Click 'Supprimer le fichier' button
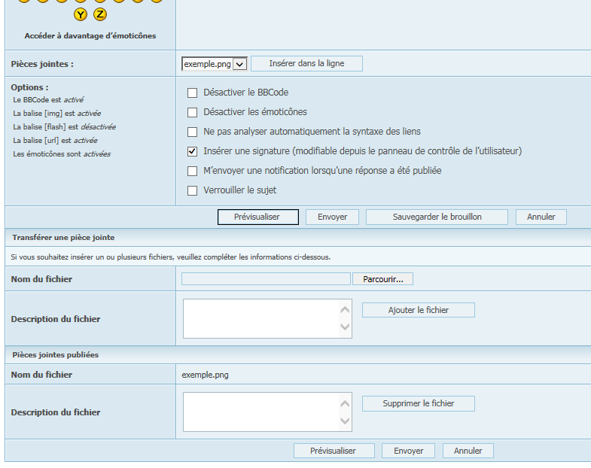Viewport: 591px width, 468px height. [418, 403]
